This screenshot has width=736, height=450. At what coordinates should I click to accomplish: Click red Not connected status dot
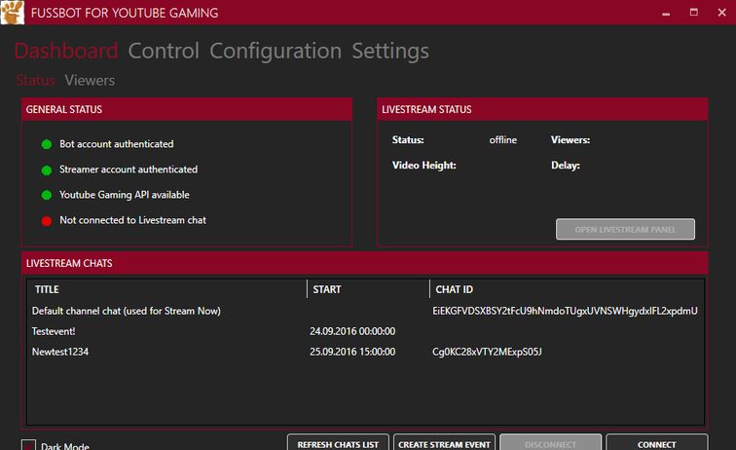point(46,220)
